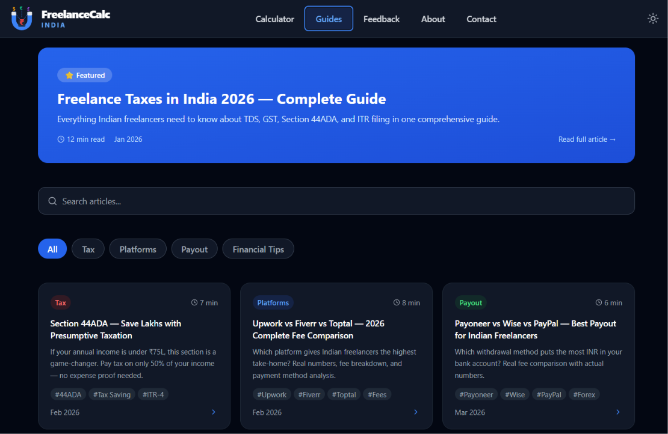Click the green Payout category badge on card

pyautogui.click(x=471, y=302)
